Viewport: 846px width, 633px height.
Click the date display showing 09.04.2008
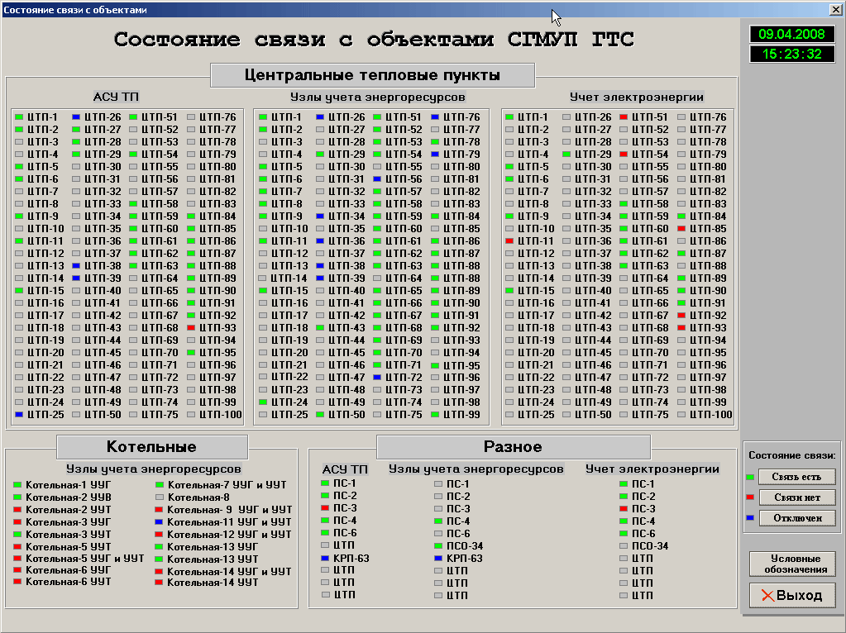tap(791, 35)
